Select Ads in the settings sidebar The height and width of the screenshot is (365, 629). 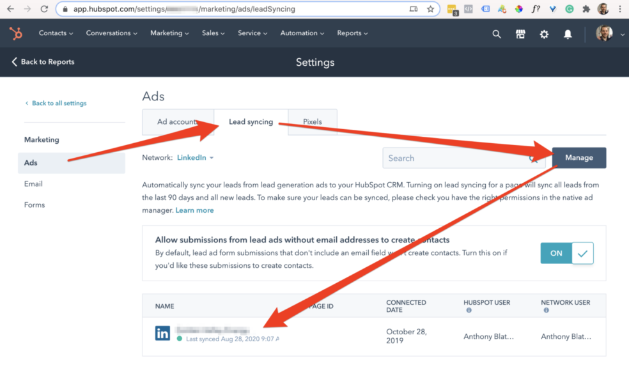pos(72,163)
